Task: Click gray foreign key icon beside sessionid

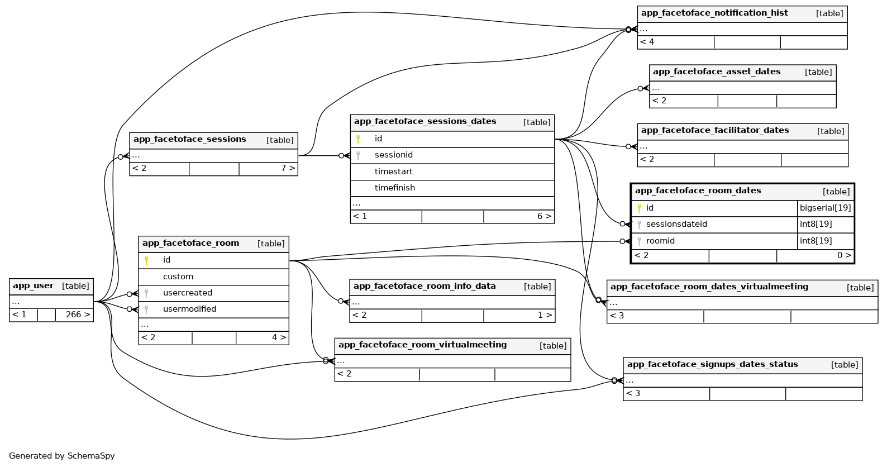Action: 358,155
